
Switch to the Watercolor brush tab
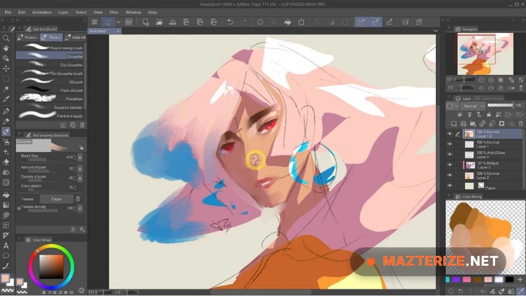[28, 37]
